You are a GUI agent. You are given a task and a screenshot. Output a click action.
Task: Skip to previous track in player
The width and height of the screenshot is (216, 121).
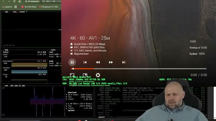pyautogui.click(x=85, y=62)
